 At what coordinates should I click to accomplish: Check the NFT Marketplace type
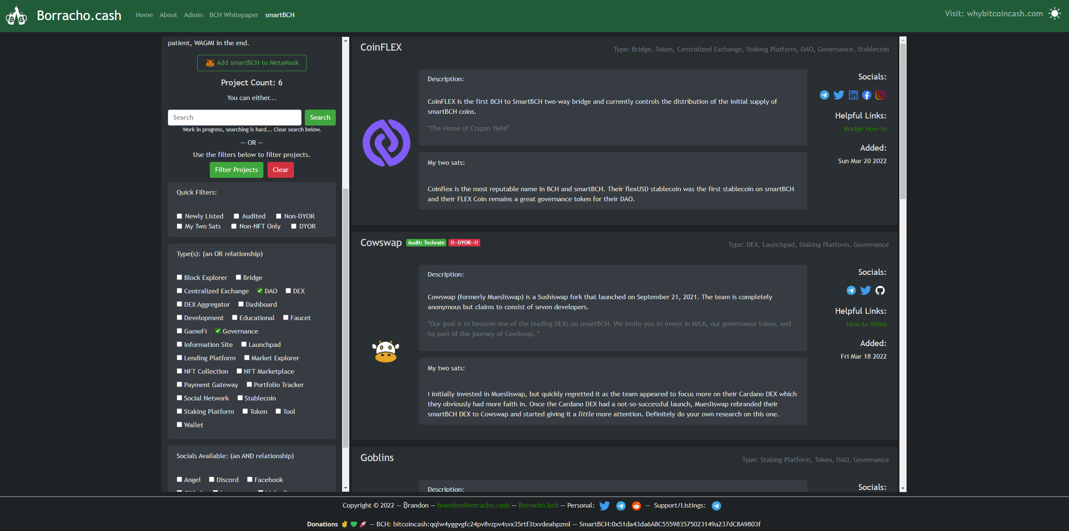(239, 371)
